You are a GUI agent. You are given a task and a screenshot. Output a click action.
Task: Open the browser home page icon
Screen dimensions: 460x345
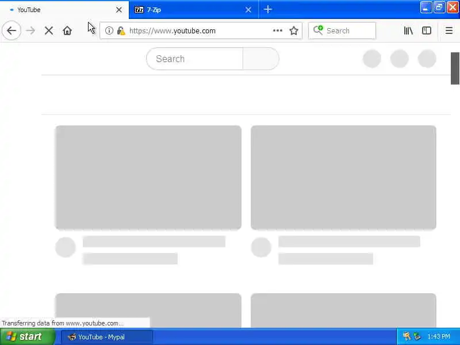tap(67, 30)
